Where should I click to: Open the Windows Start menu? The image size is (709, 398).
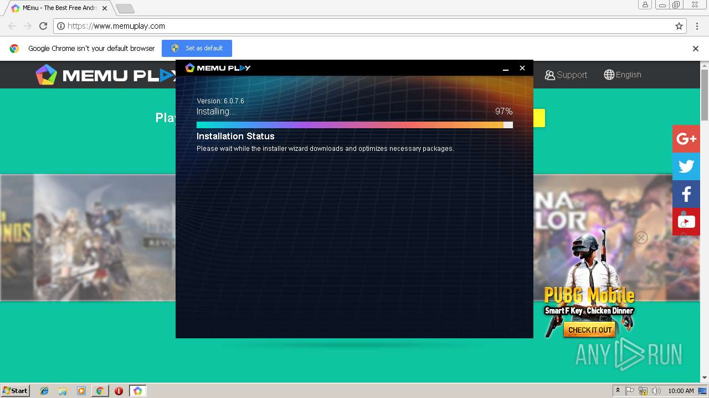[16, 390]
